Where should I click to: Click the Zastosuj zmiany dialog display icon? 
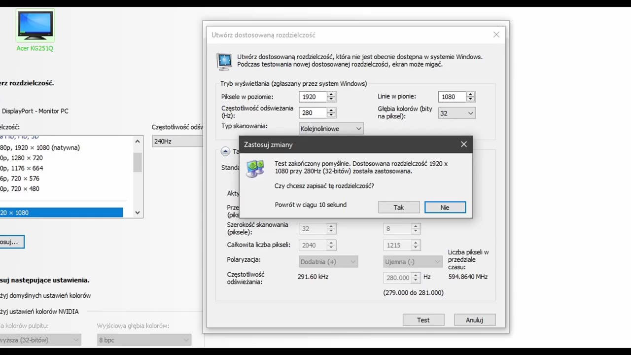pyautogui.click(x=255, y=169)
